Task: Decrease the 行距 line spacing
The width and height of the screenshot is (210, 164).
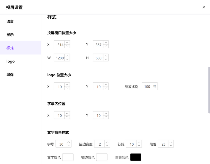Action: coord(139,146)
